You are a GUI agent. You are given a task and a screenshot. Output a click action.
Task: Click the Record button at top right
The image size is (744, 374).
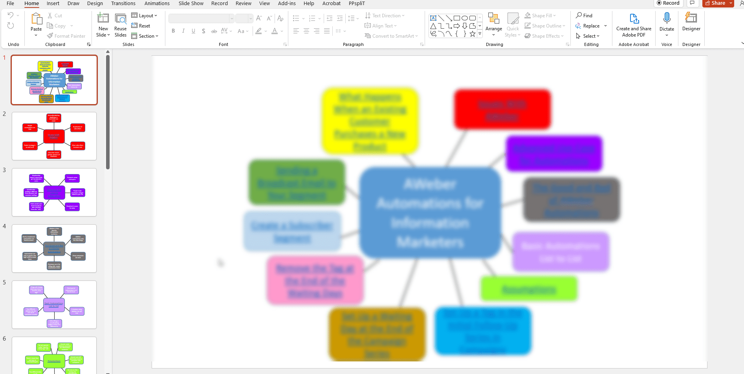click(668, 3)
